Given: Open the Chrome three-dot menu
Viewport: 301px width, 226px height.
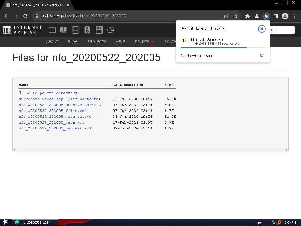Looking at the screenshot, I should click(x=295, y=16).
